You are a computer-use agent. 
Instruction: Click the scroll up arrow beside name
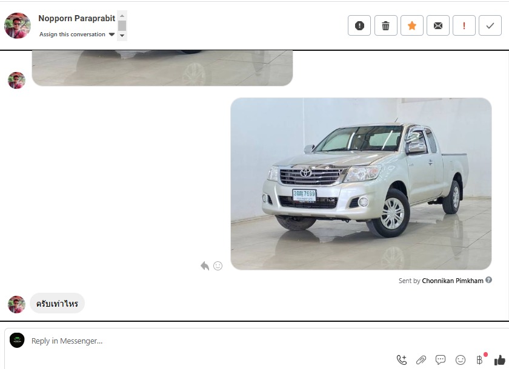pyautogui.click(x=122, y=16)
